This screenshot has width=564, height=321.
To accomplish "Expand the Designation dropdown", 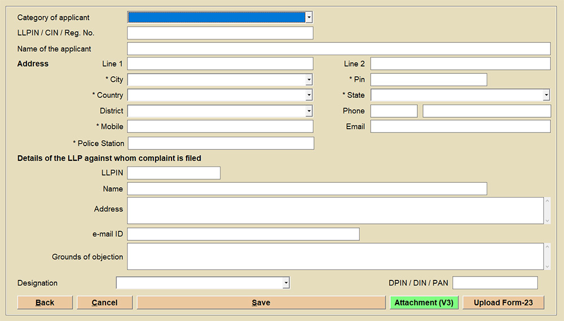I will [x=286, y=283].
